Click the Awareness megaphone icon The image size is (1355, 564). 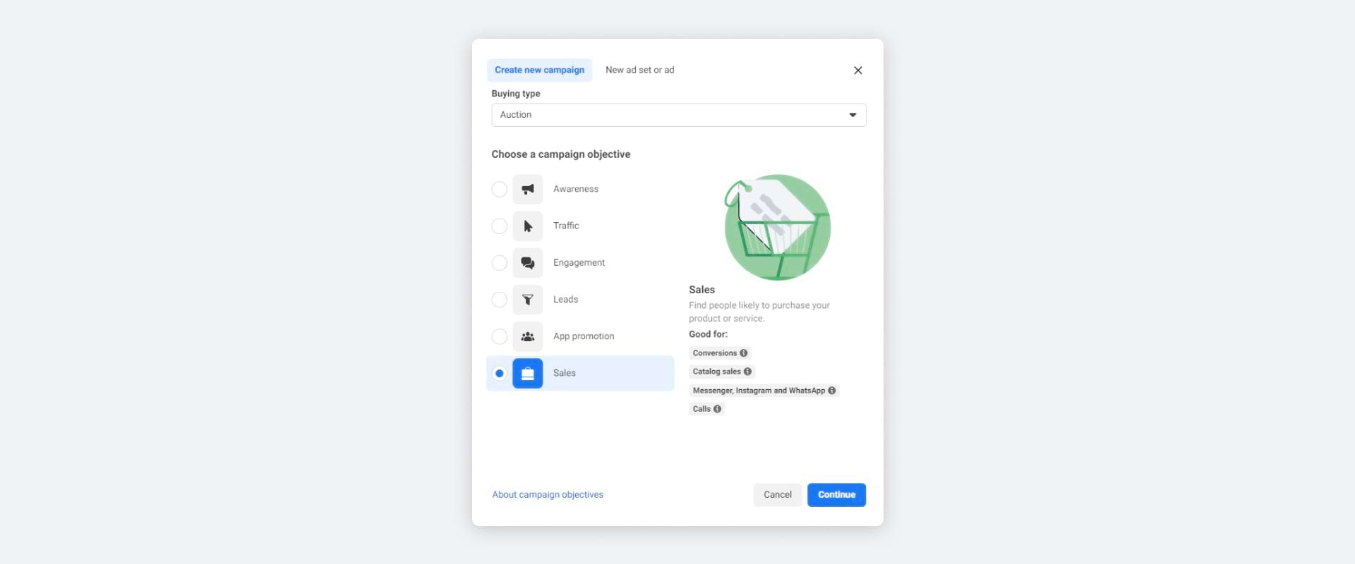(x=527, y=189)
